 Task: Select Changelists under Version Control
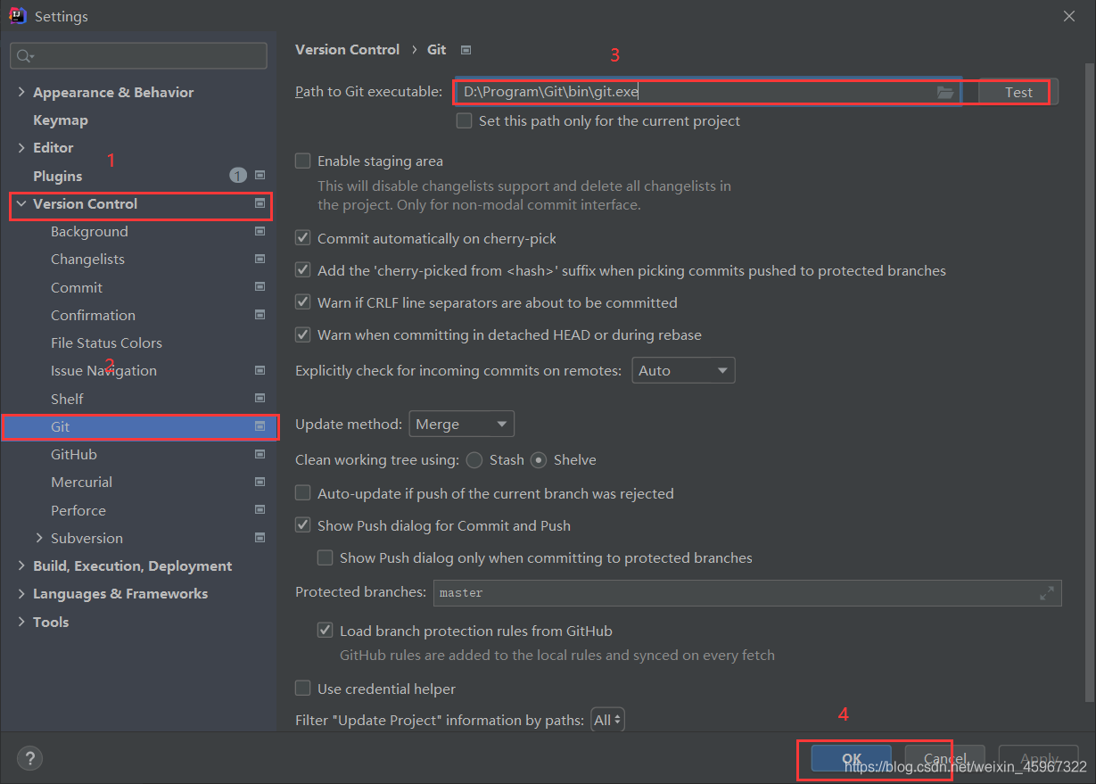point(87,259)
